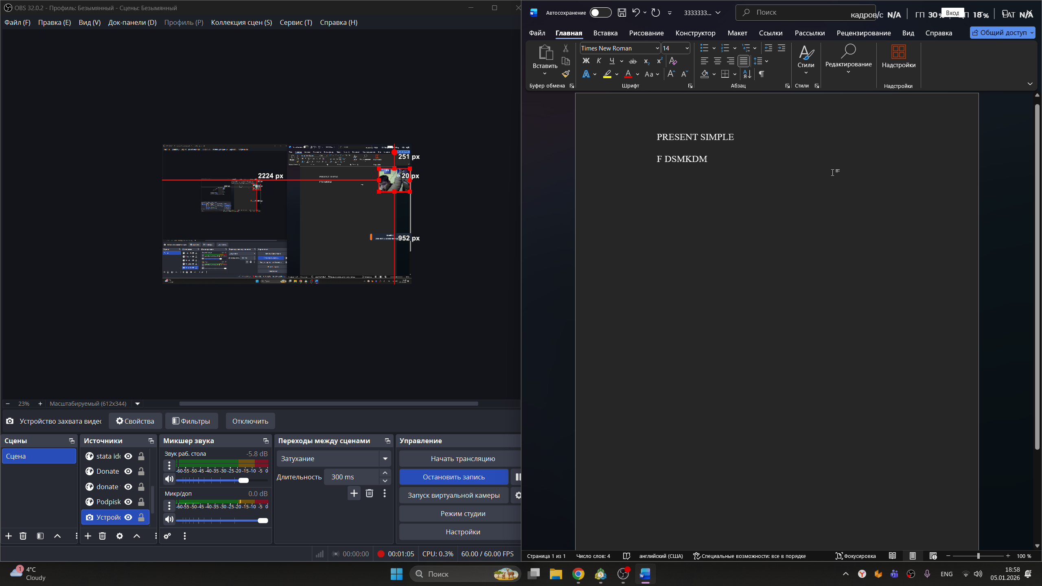Mute the Звук раб. стола speaker icon
The height and width of the screenshot is (586, 1042).
169,479
